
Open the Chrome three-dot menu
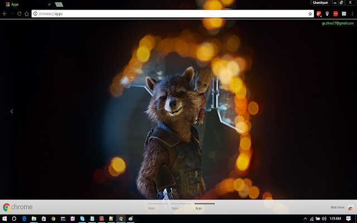click(x=352, y=13)
